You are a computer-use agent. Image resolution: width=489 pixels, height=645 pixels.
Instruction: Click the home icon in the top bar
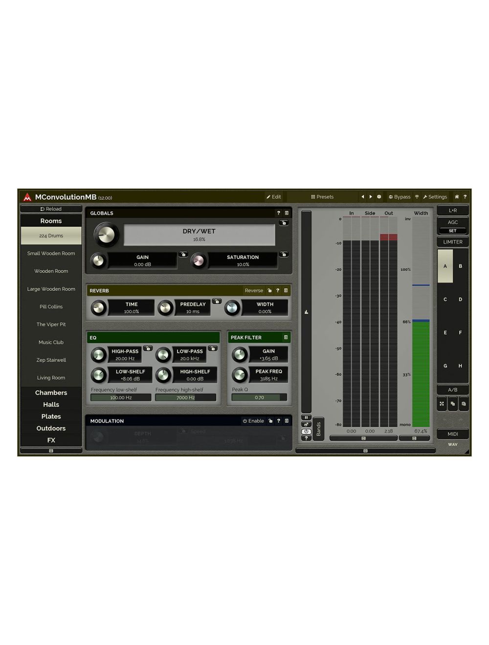457,197
